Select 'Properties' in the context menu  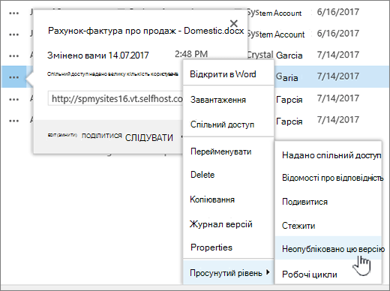click(229, 247)
